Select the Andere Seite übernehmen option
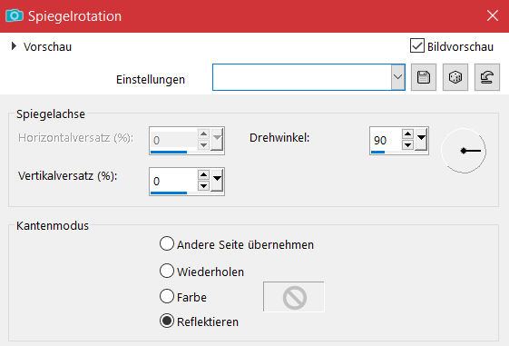Screen dimensions: 509x346 [167, 243]
